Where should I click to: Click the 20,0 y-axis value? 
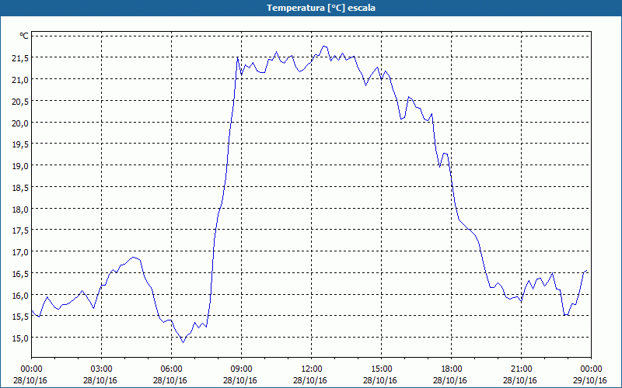pyautogui.click(x=21, y=123)
